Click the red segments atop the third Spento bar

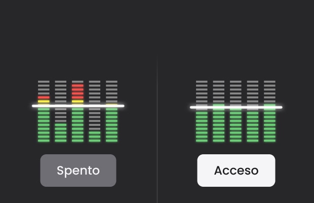pyautogui.click(x=77, y=91)
